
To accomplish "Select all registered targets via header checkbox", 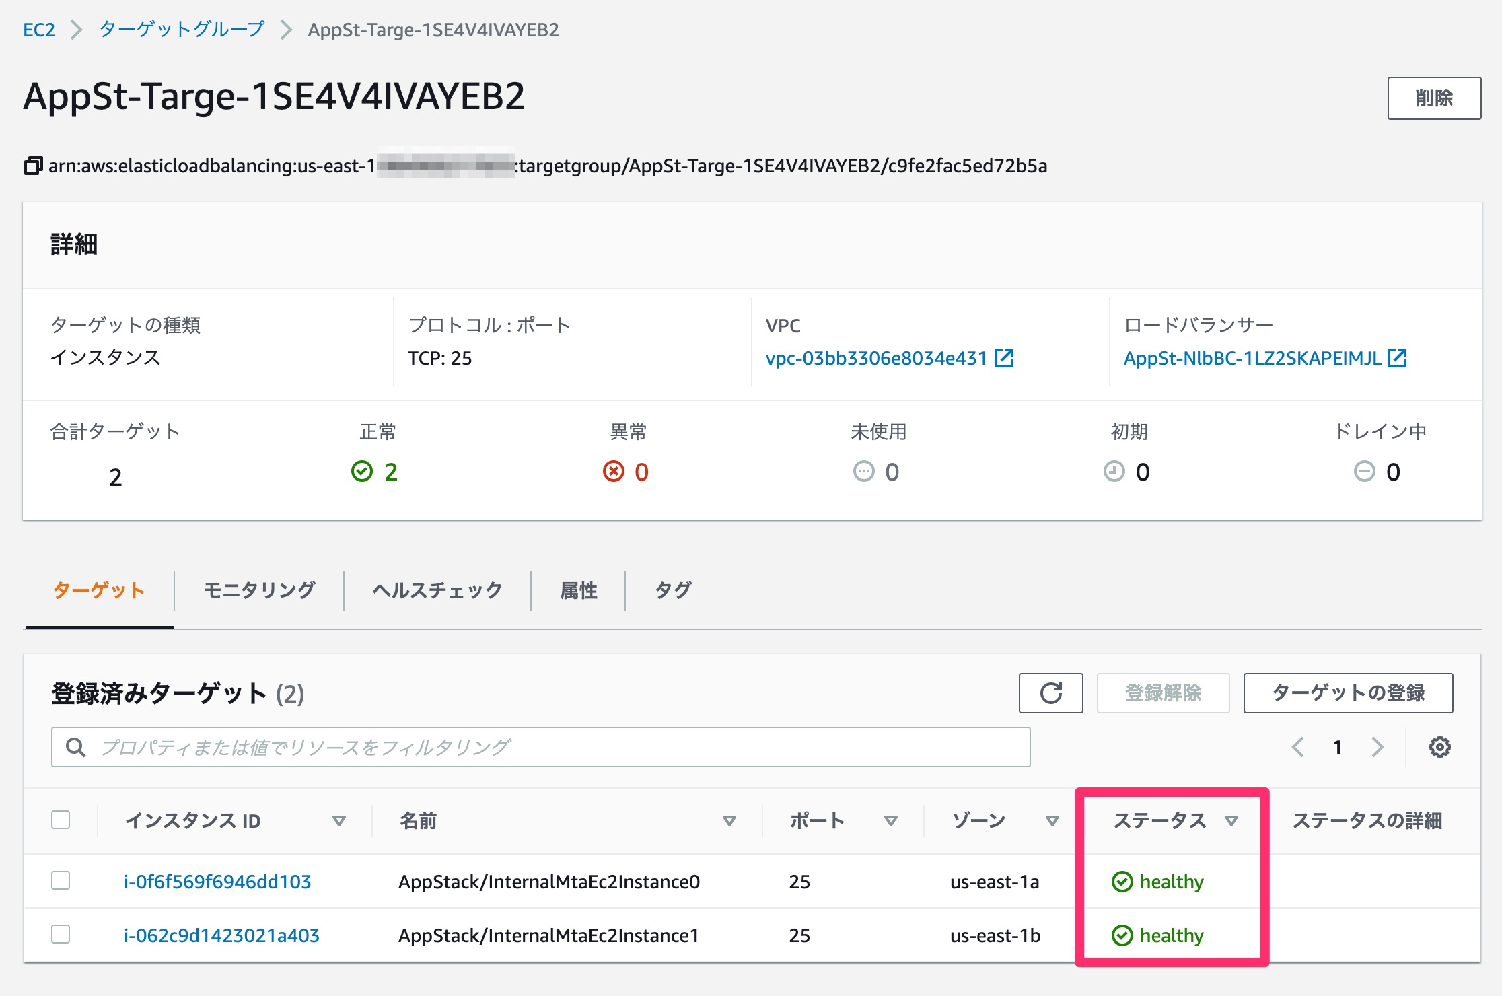I will (61, 820).
